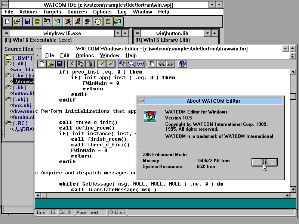Screen dimensions: 299x224
Task: Click the second pencil redo icon in Editor toolbar
Action: pyautogui.click(x=111, y=64)
